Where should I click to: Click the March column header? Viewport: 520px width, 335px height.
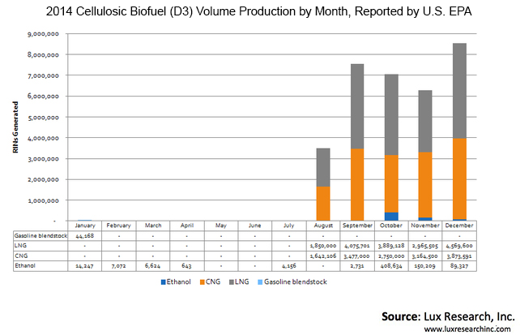pos(153,225)
